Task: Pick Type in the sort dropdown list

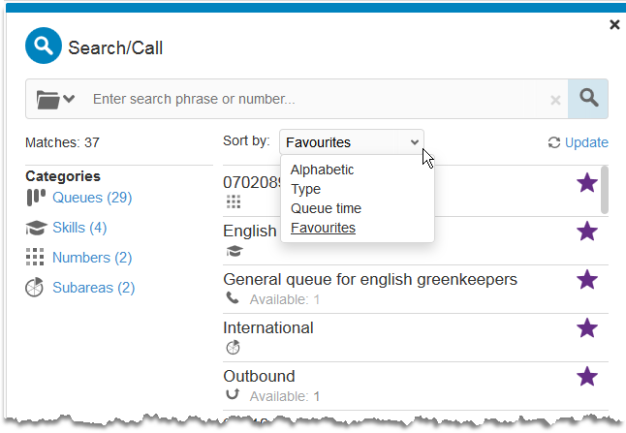Action: pyautogui.click(x=306, y=189)
